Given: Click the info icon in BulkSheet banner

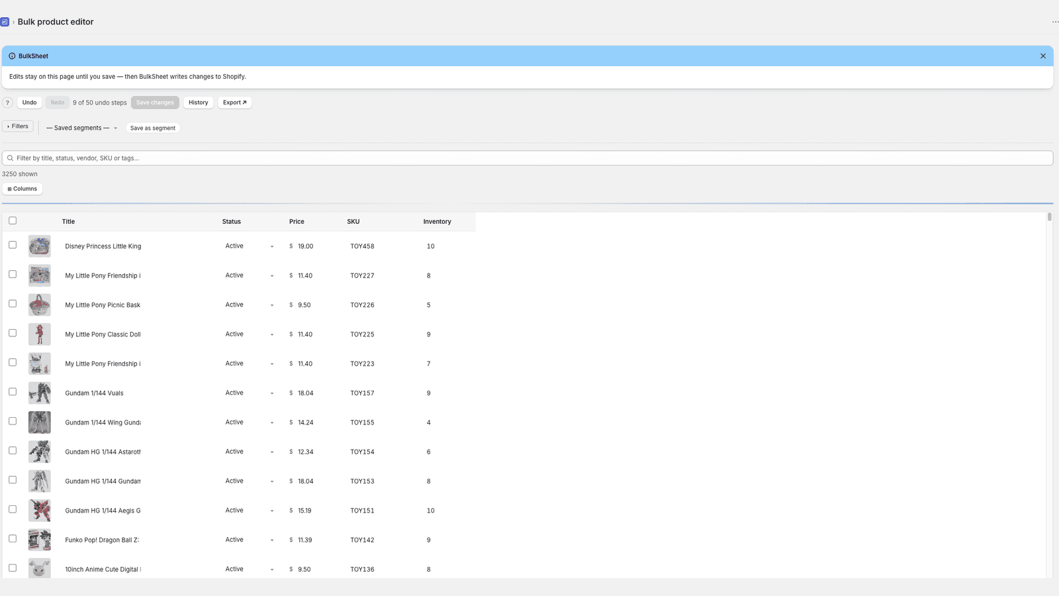Looking at the screenshot, I should click(12, 56).
